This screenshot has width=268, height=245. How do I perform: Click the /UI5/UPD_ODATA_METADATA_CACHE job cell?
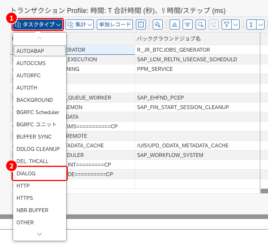198,145
